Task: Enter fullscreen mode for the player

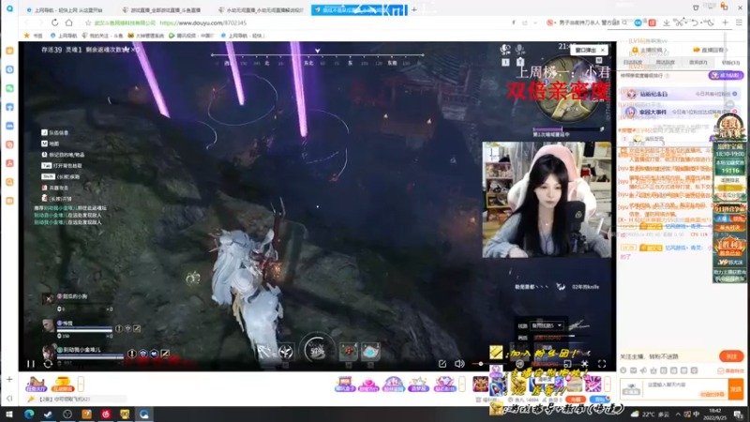Action: pyautogui.click(x=602, y=364)
